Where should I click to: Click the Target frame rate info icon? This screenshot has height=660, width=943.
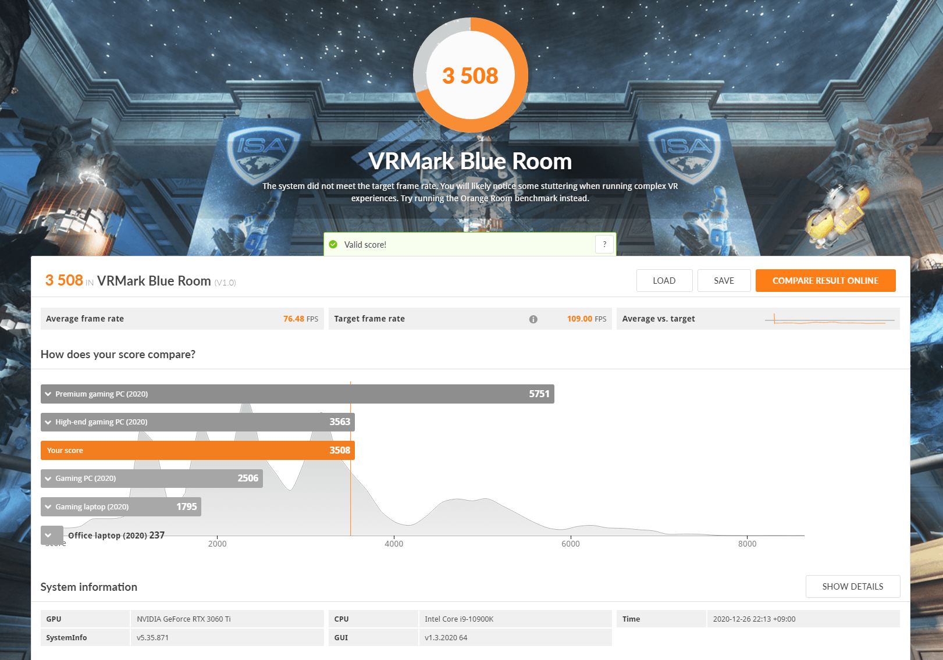(x=533, y=319)
